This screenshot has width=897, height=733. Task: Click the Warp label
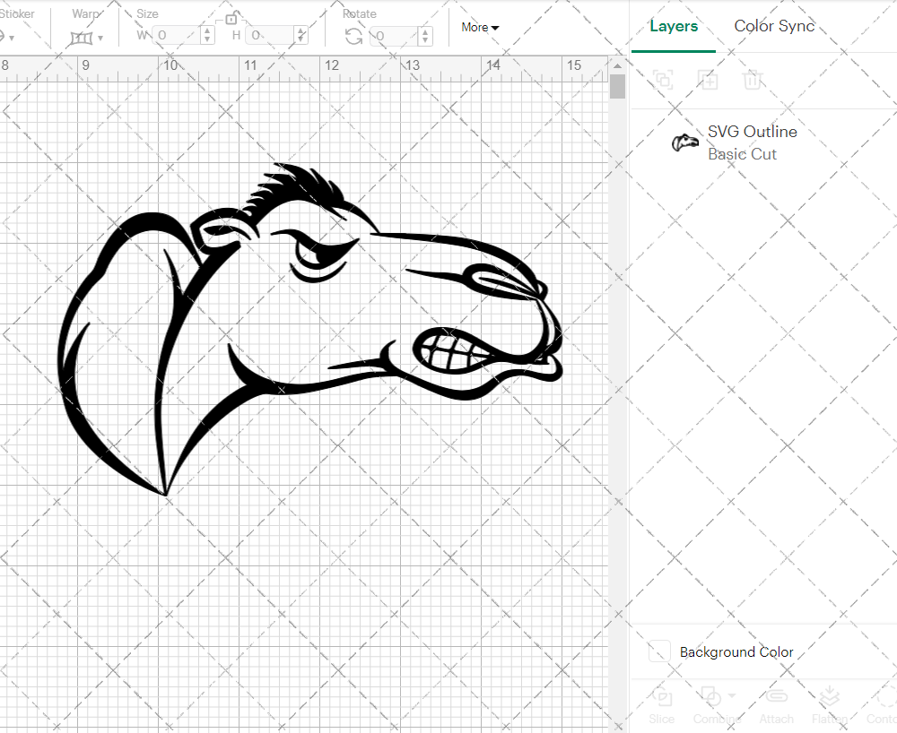(x=85, y=13)
